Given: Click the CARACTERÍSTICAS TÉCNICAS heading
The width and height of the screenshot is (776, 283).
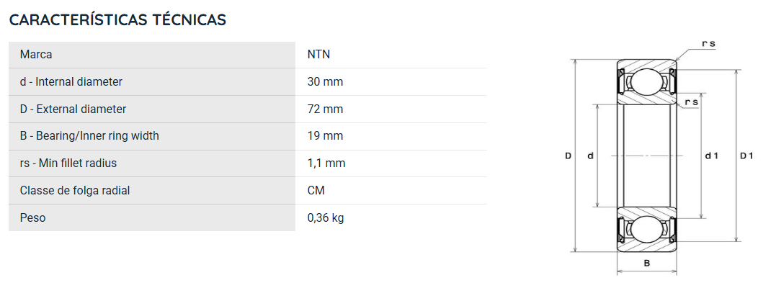Looking at the screenshot, I should (x=117, y=19).
